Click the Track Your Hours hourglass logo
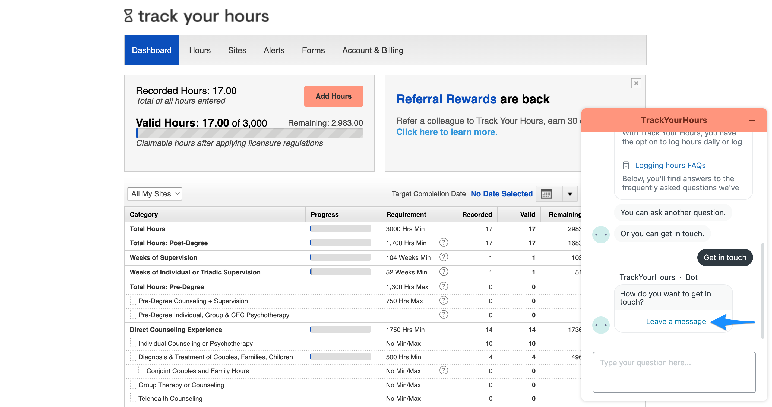The width and height of the screenshot is (772, 407). (x=129, y=15)
